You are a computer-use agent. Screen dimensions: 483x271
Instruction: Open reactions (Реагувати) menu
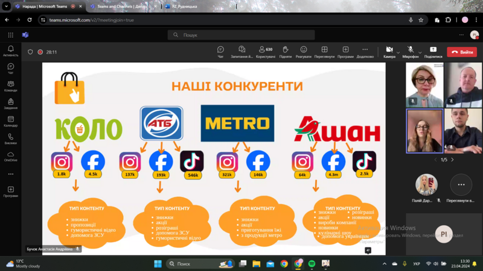pyautogui.click(x=304, y=52)
